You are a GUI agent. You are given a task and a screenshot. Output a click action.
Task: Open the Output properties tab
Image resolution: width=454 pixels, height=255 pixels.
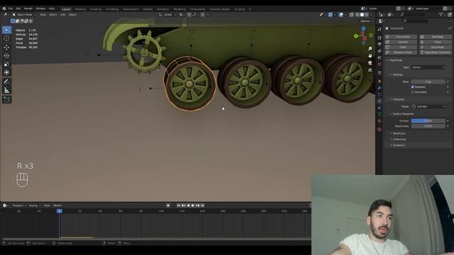(x=380, y=44)
